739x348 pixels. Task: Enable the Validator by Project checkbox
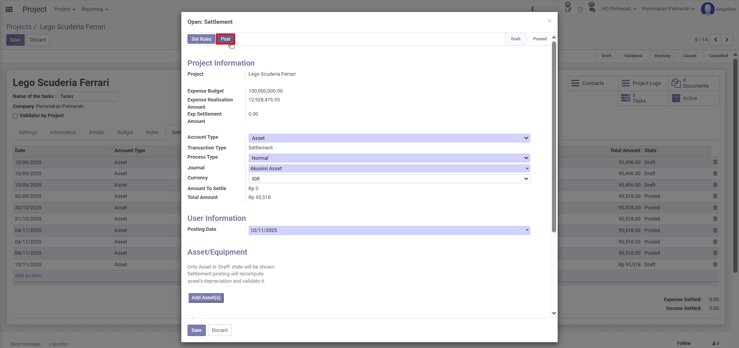[15, 116]
